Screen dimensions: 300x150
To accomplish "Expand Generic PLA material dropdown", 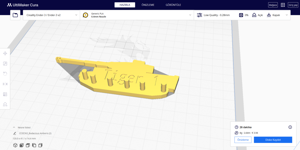I will click(x=137, y=15).
